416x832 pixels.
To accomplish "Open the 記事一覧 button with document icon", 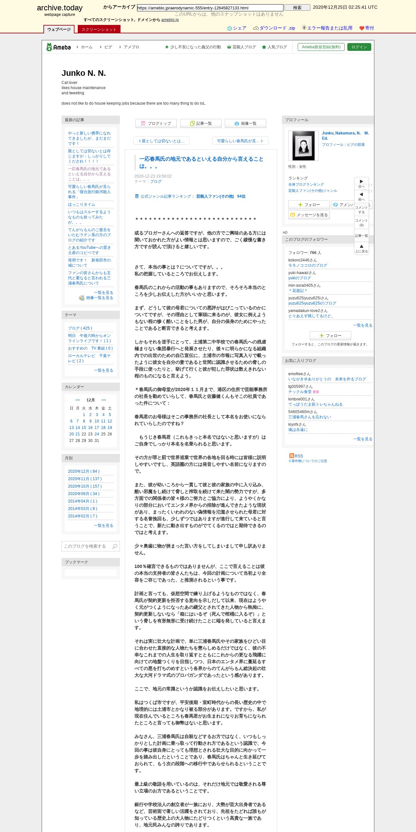I will (201, 123).
